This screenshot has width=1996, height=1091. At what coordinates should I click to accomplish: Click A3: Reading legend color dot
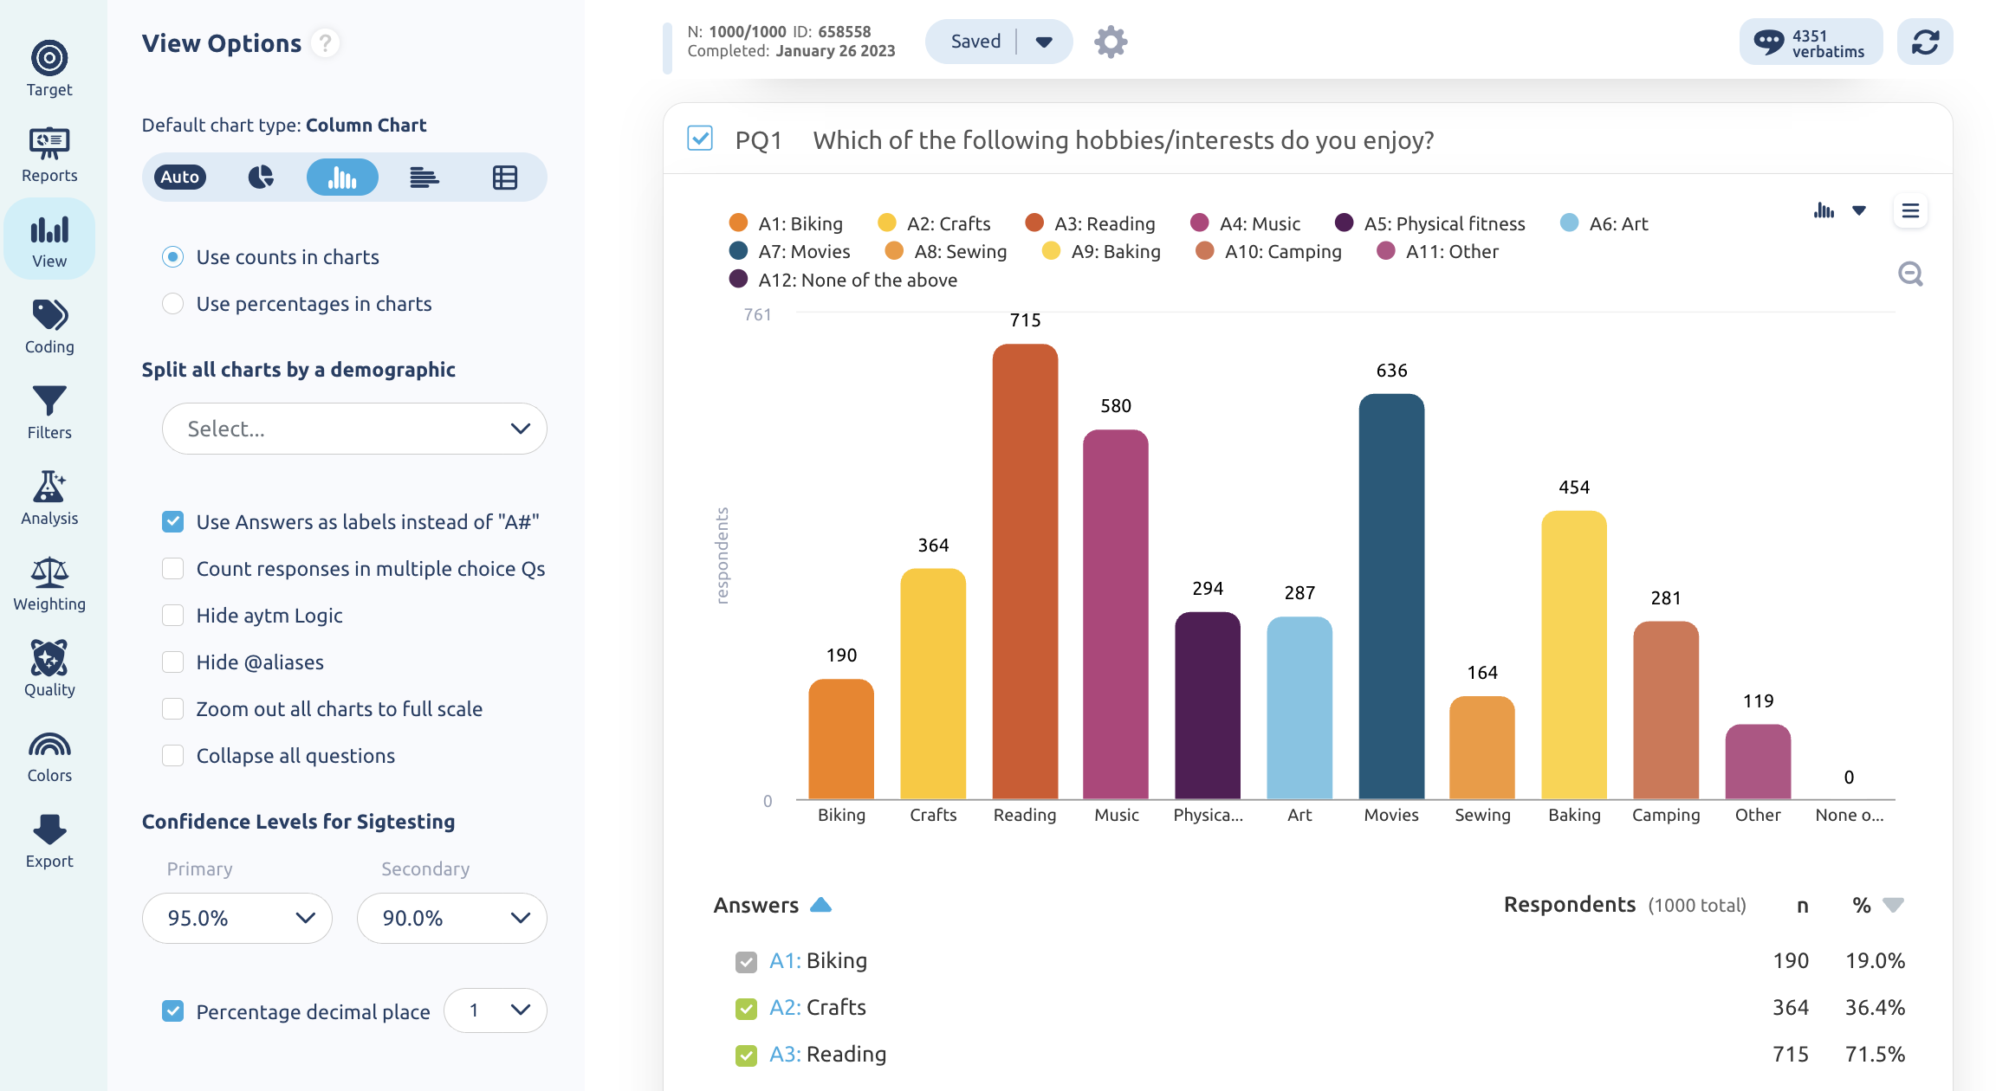1034,223
